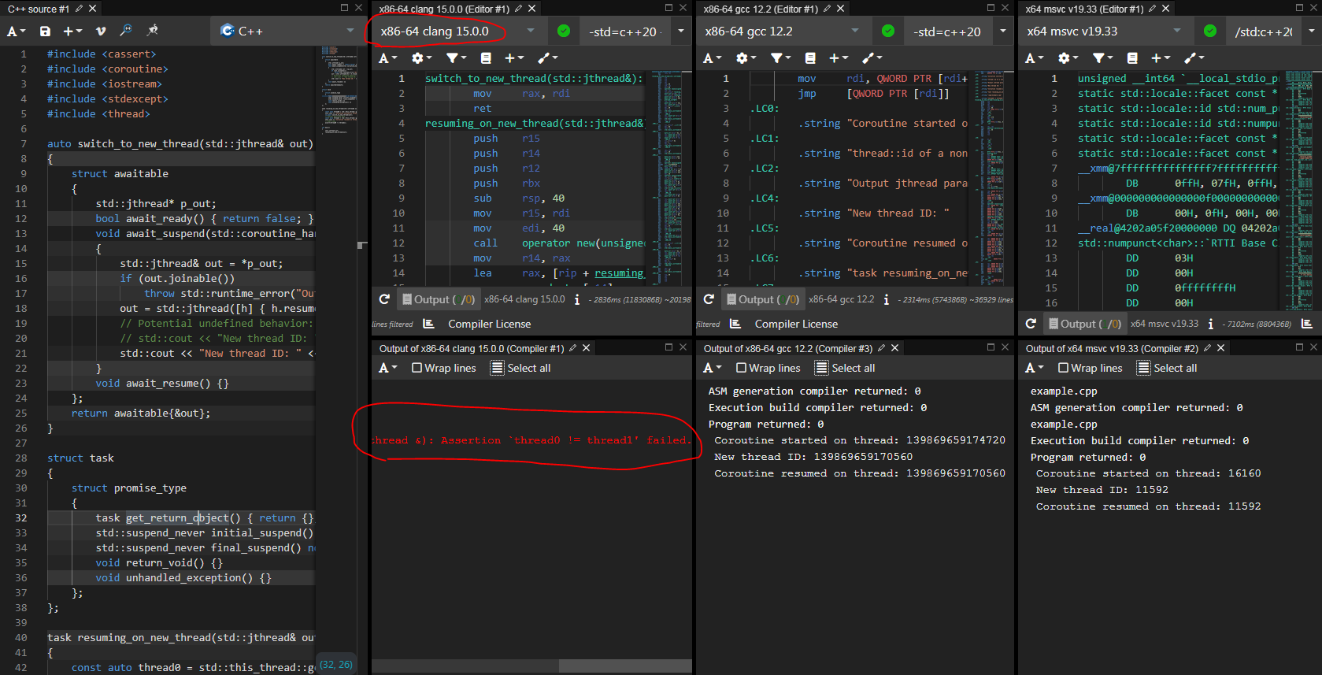Click Output (0/0) button in gcc pane

pyautogui.click(x=762, y=299)
